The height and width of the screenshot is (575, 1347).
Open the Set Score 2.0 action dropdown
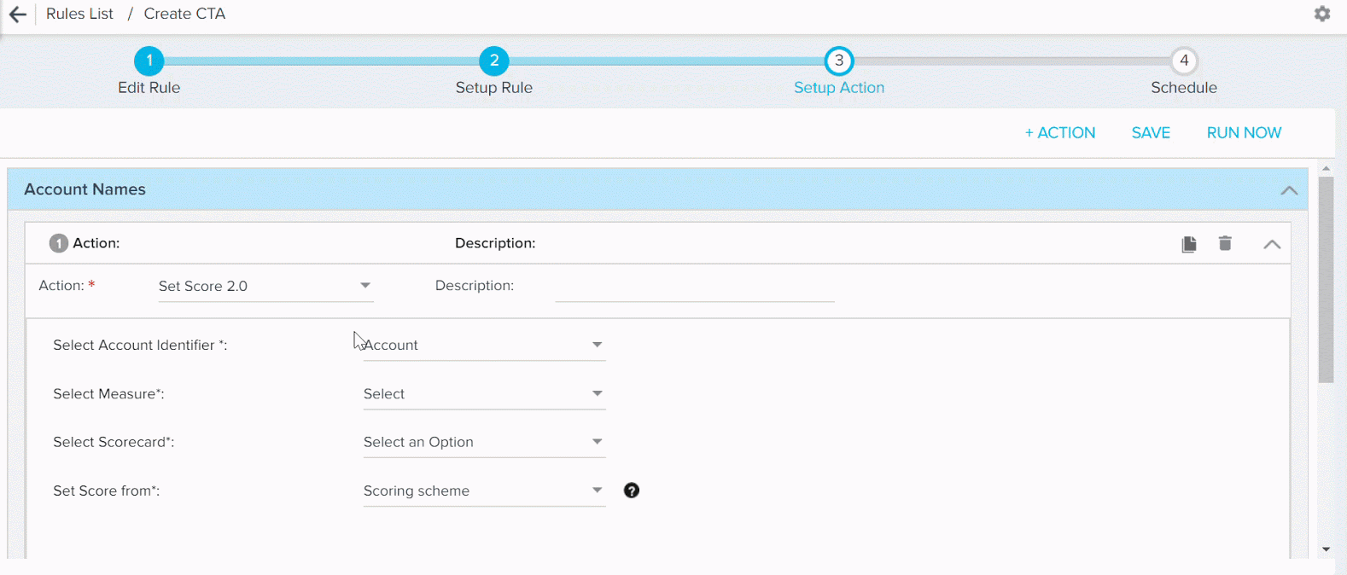tap(265, 286)
